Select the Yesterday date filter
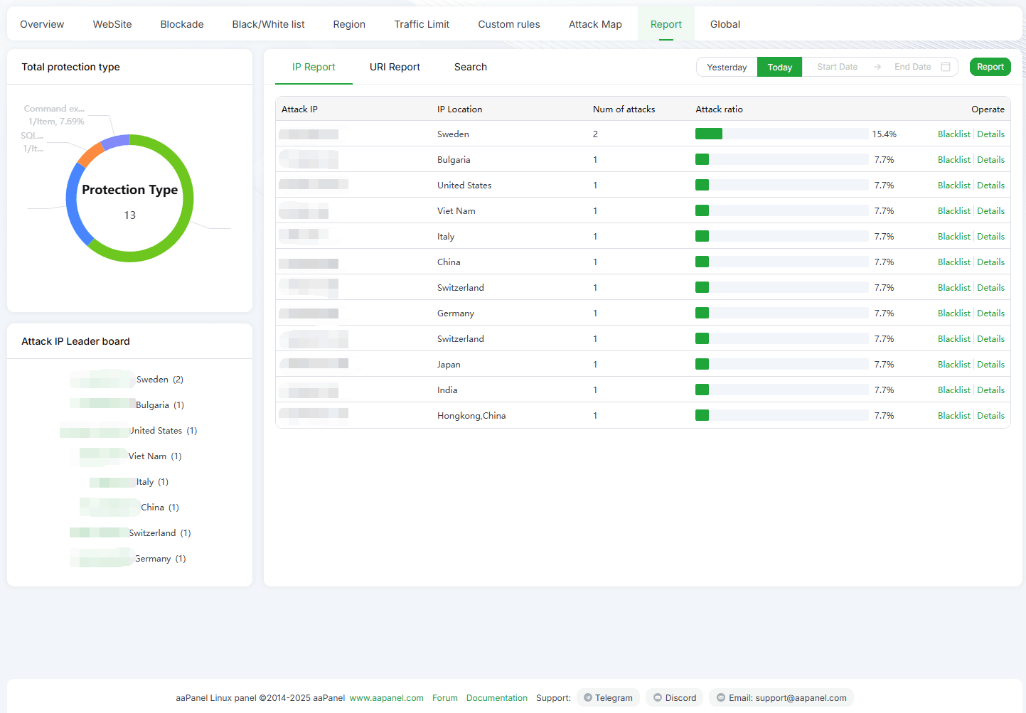The height and width of the screenshot is (713, 1026). click(727, 67)
